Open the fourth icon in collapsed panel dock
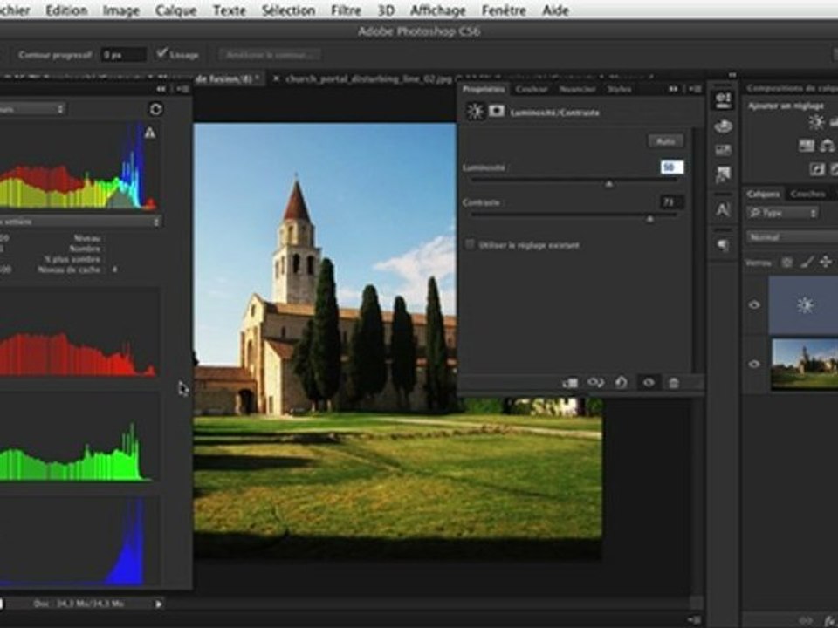Screen dimensions: 838x628 [x=723, y=174]
